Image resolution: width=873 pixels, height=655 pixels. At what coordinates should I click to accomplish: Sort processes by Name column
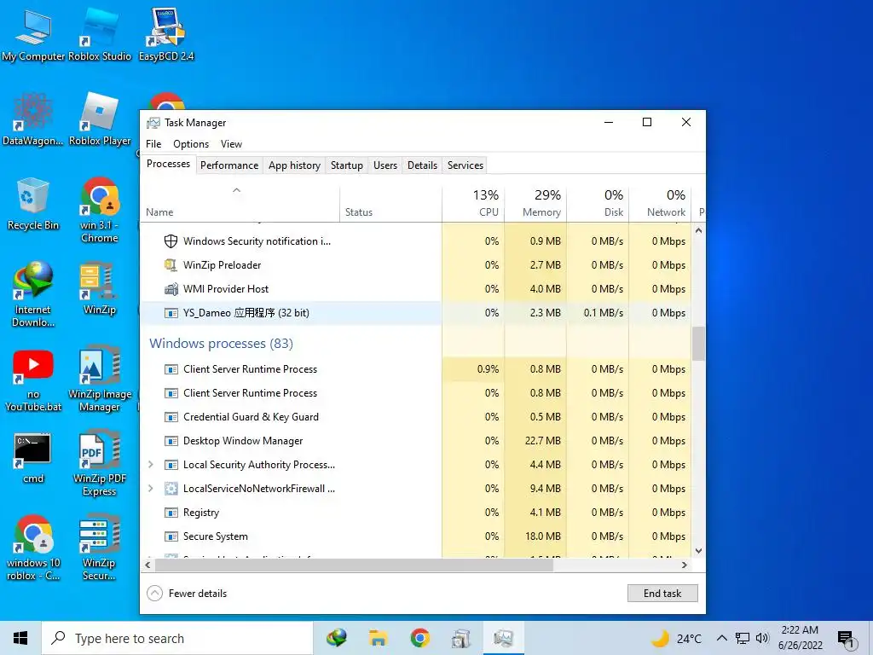click(240, 203)
